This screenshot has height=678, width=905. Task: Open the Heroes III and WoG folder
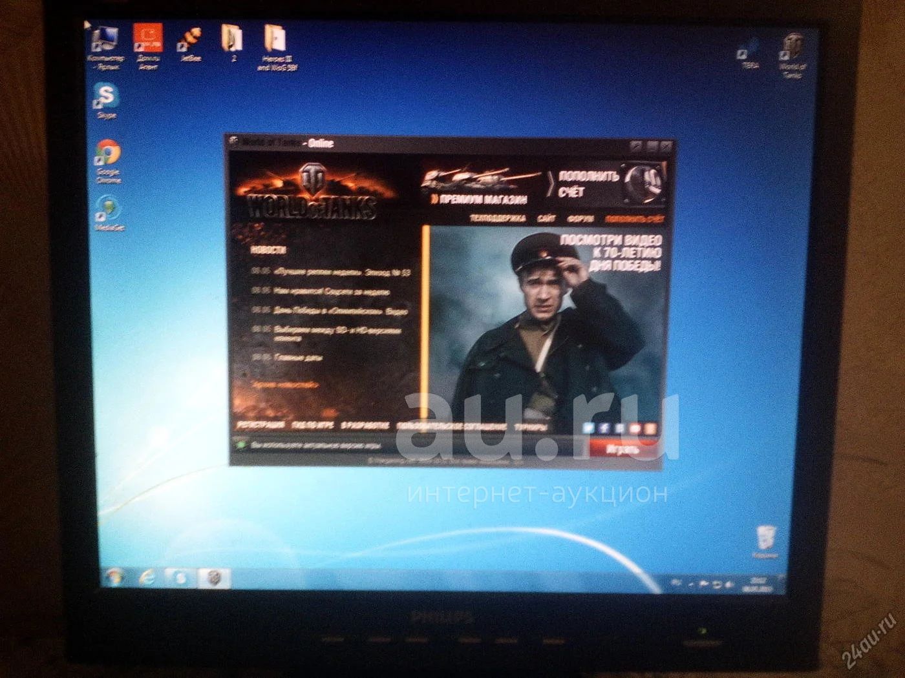coord(277,48)
